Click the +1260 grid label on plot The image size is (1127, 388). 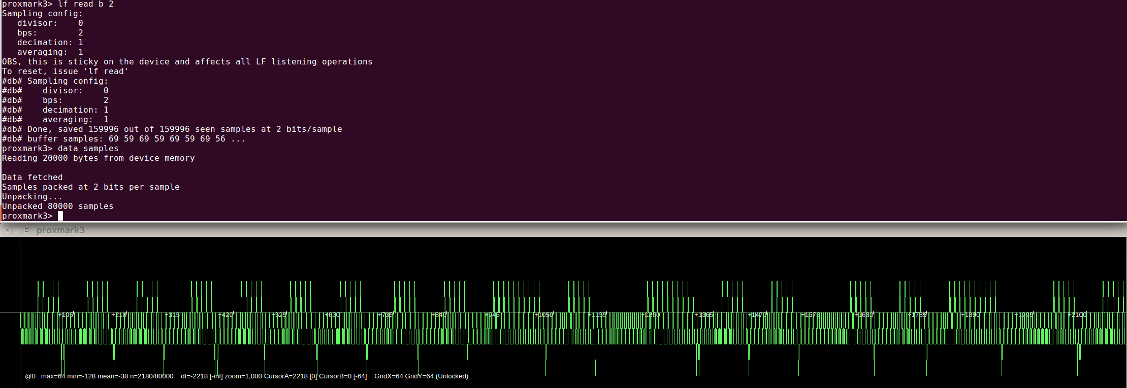coord(651,315)
